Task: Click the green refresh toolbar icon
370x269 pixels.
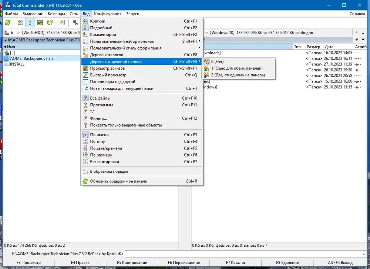Action: pyautogui.click(x=8, y=23)
